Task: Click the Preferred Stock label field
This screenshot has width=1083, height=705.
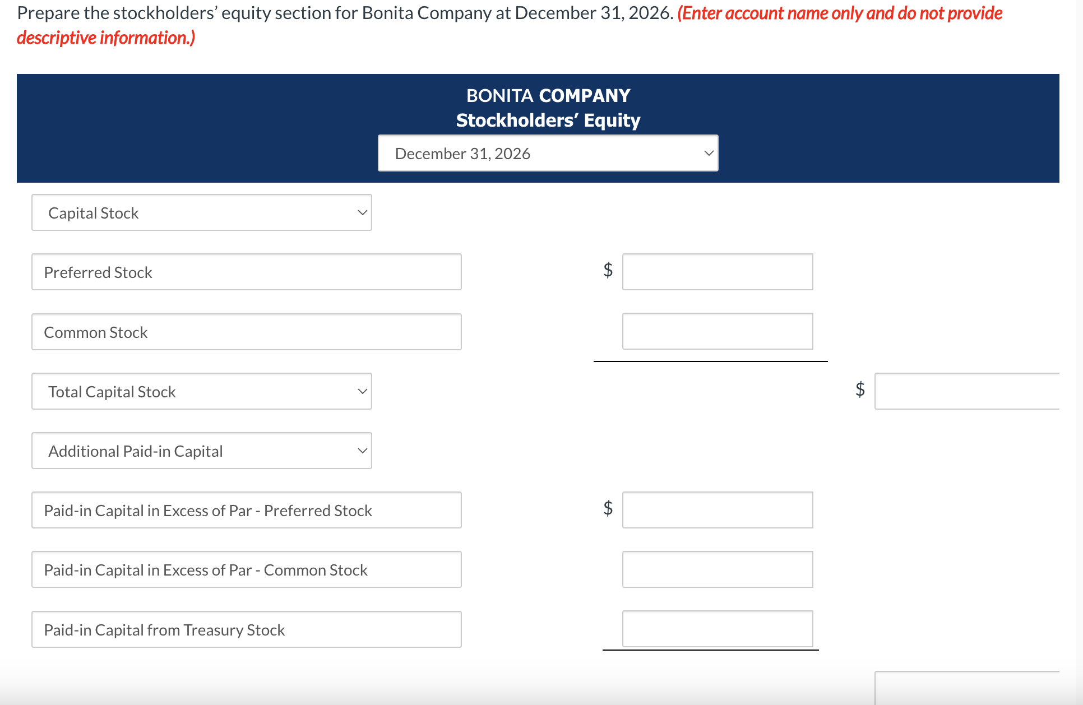Action: 246,272
